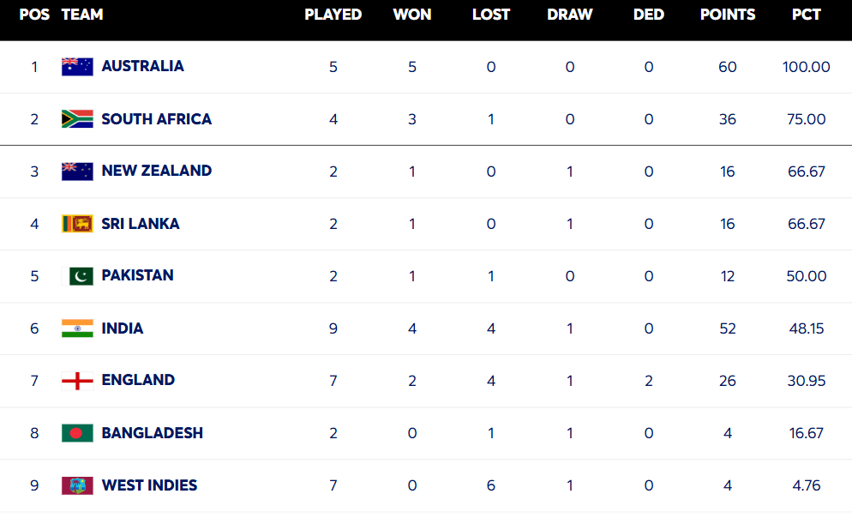The image size is (852, 518).
Task: Select the West Indies team name
Action: tap(149, 485)
